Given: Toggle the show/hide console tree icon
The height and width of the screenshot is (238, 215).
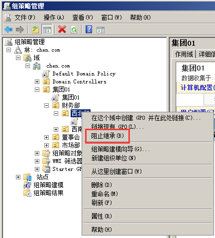Looking at the screenshot, I should coord(47,30).
